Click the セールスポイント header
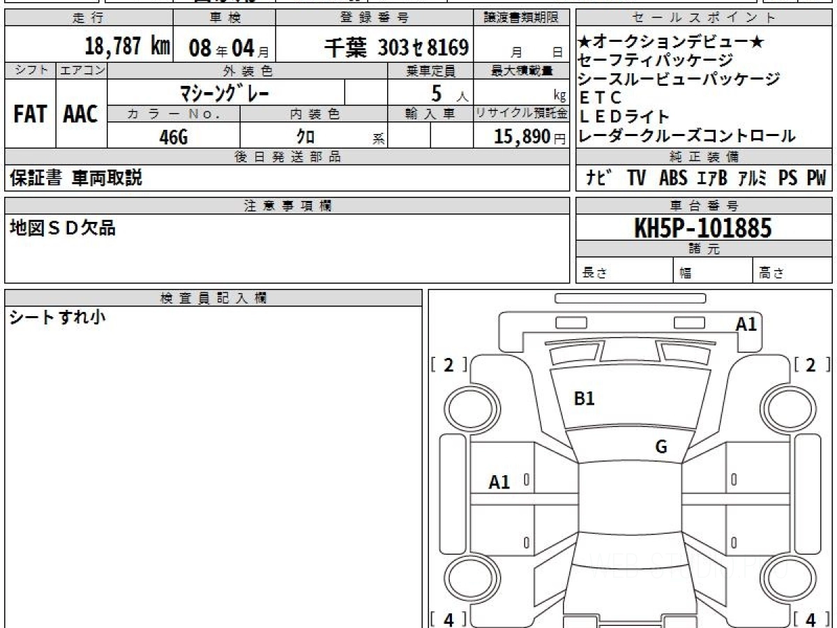The width and height of the screenshot is (837, 628). [704, 18]
